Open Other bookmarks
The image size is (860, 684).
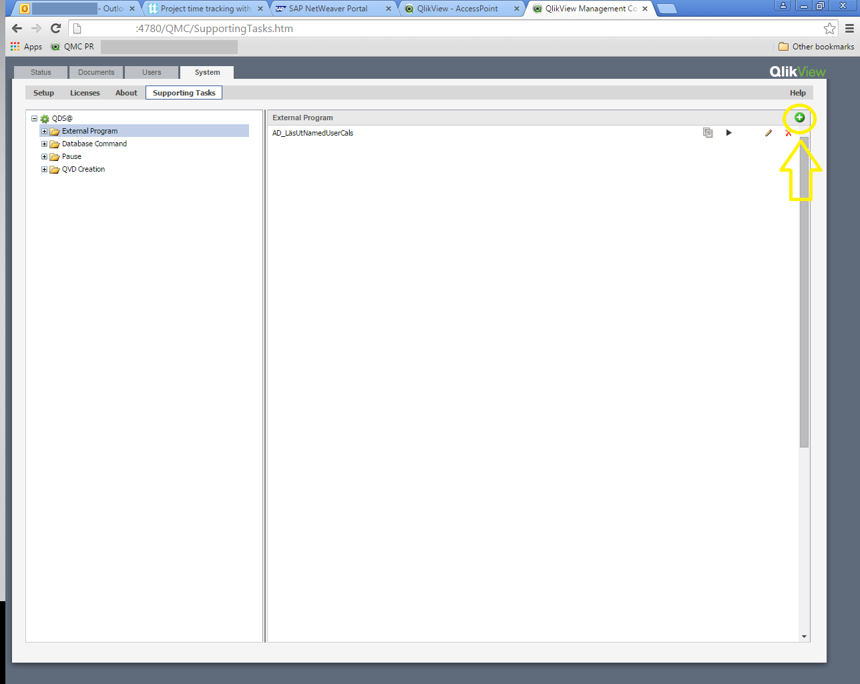815,47
